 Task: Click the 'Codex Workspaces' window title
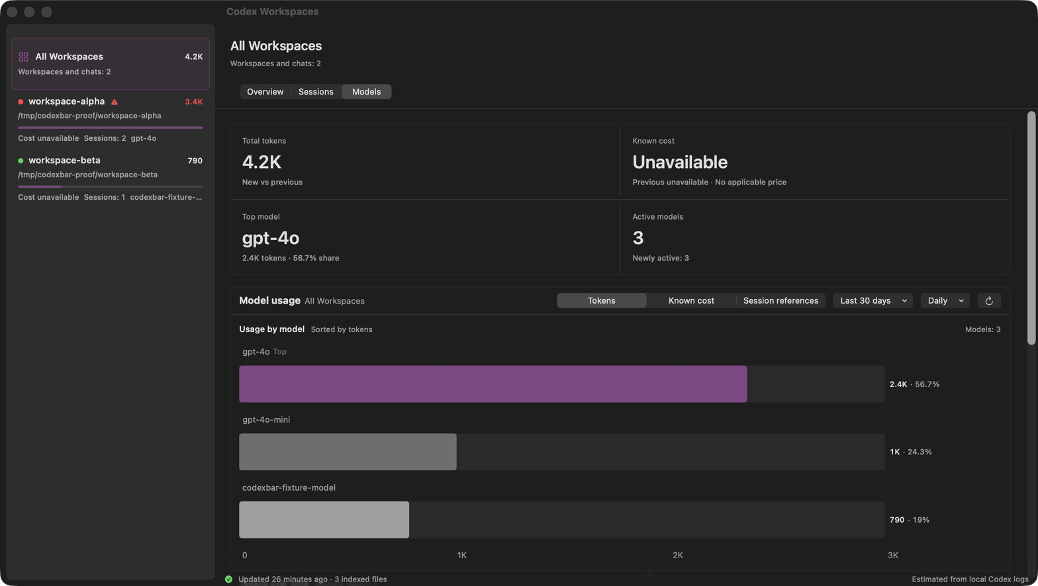point(272,12)
